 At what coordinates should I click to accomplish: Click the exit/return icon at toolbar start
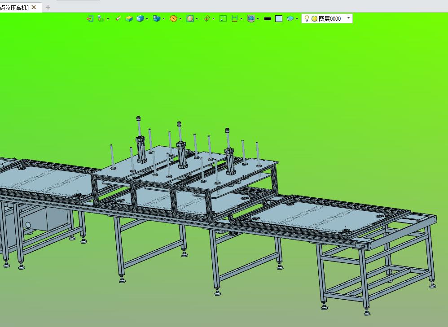point(90,18)
